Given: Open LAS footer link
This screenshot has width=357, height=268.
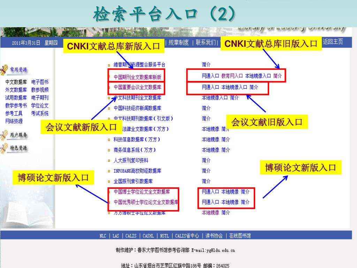Looking at the screenshot, I should pyautogui.click(x=116, y=236).
